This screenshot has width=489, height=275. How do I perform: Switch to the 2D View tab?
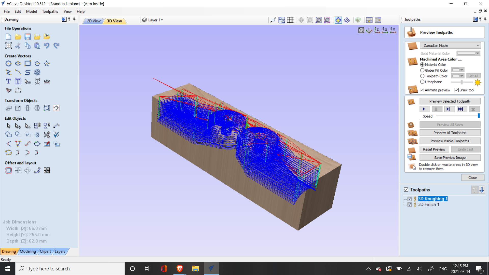tap(93, 21)
